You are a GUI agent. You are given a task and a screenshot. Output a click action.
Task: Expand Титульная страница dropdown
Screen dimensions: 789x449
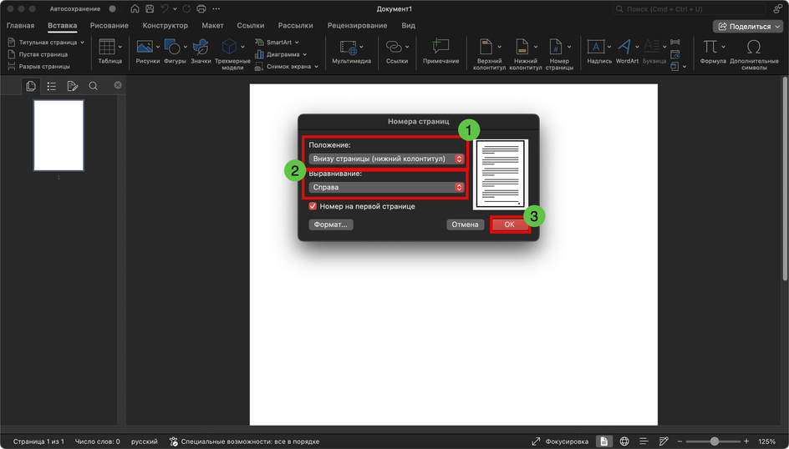coord(83,43)
